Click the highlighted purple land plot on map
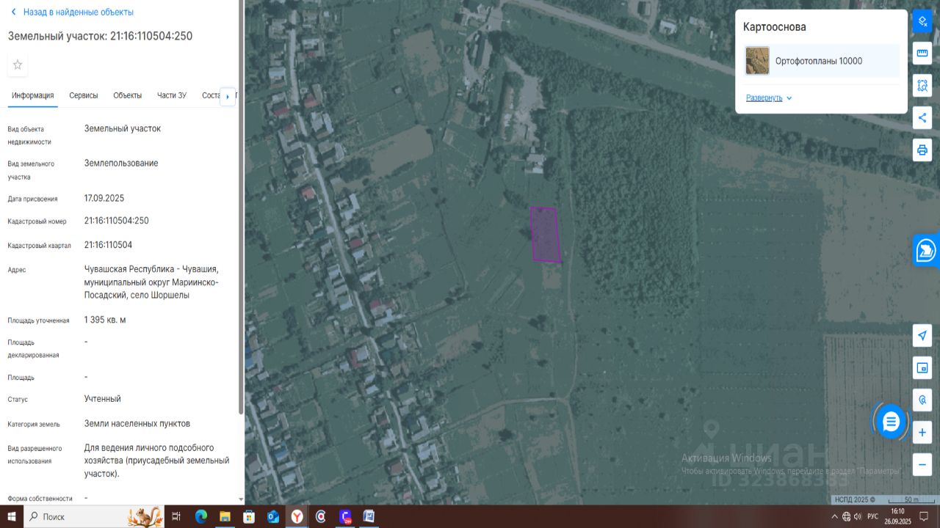The image size is (940, 528). tap(545, 235)
